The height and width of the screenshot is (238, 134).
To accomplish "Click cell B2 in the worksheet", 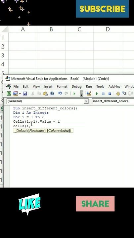I will [x=51, y=46].
